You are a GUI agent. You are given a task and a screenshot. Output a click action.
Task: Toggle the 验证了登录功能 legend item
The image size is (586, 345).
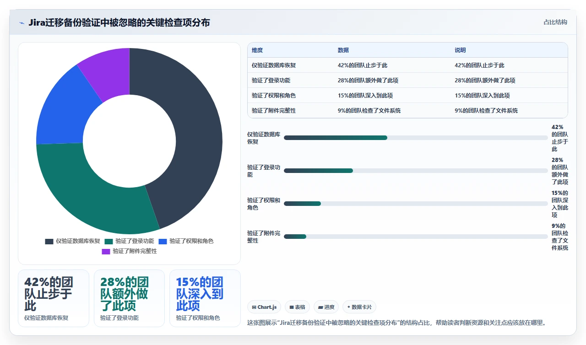point(129,241)
